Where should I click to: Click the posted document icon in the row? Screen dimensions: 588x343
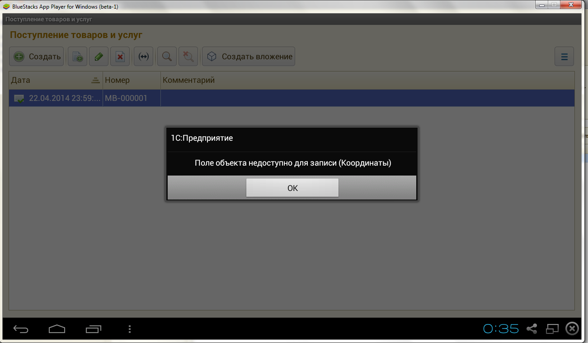click(x=19, y=98)
